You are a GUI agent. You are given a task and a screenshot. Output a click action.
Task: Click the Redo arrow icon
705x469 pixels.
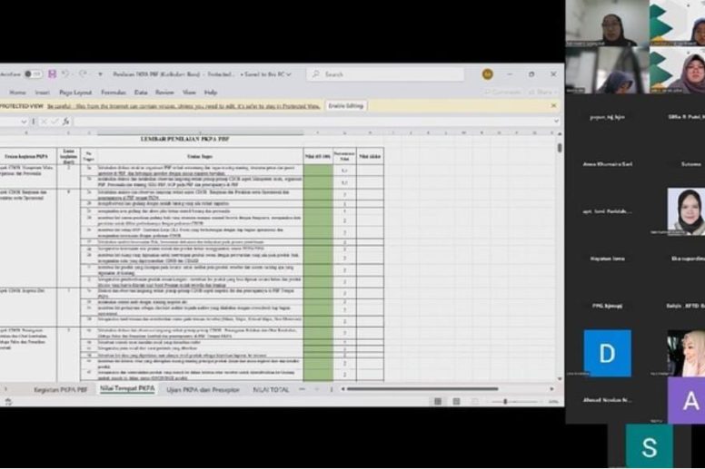pos(83,74)
